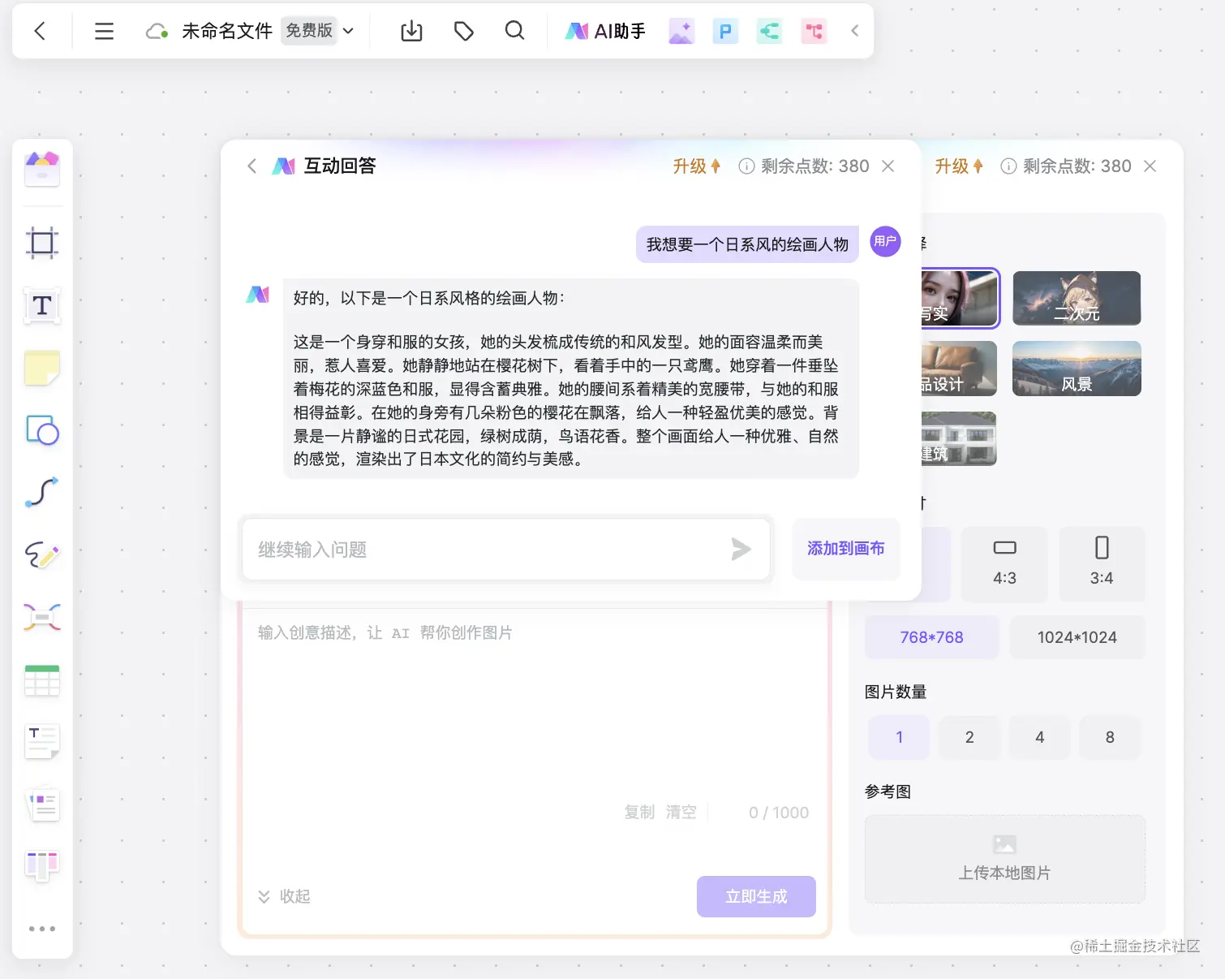Click info icon beside 剩余点数 in 互动回答
This screenshot has width=1225, height=979.
[746, 166]
